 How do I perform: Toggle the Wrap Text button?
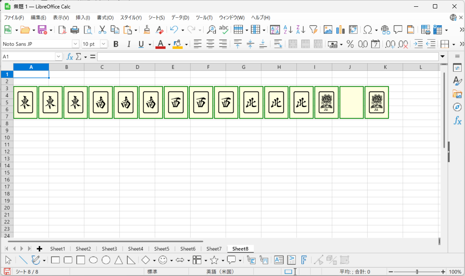coord(278,44)
